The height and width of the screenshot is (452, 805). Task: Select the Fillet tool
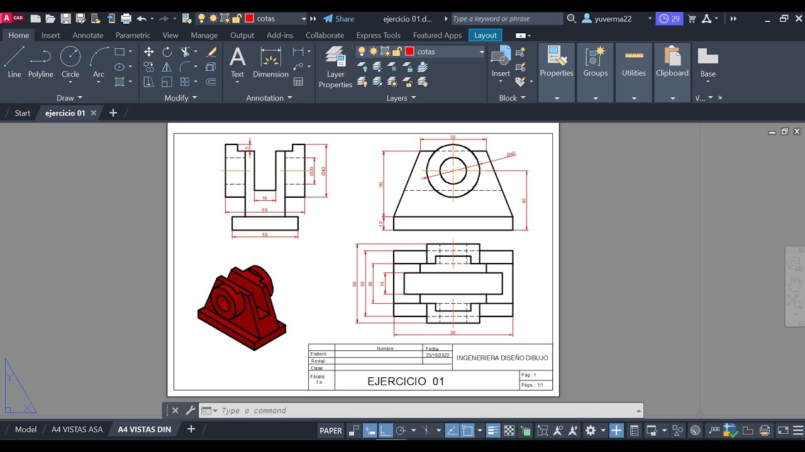(x=185, y=67)
